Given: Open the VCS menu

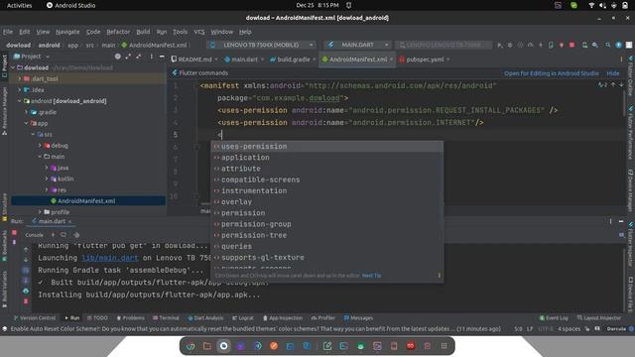Looking at the screenshot, I should click(x=198, y=32).
